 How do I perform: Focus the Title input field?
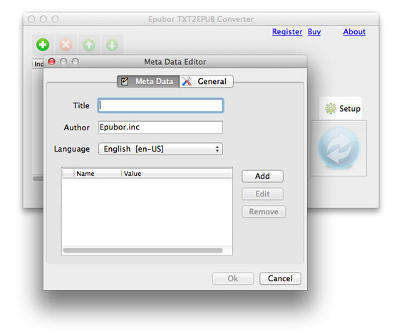[160, 105]
